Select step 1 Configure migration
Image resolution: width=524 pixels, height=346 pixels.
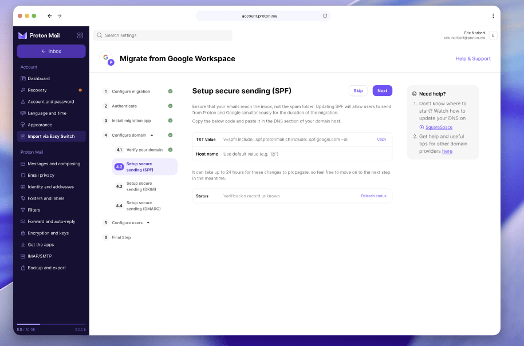click(x=137, y=91)
